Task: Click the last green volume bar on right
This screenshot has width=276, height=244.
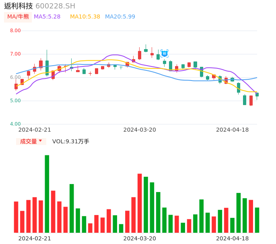Action: tap(257, 220)
